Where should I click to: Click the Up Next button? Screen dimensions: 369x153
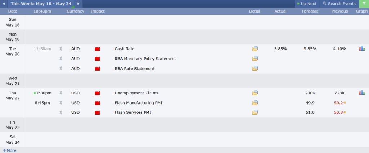pyautogui.click(x=307, y=4)
